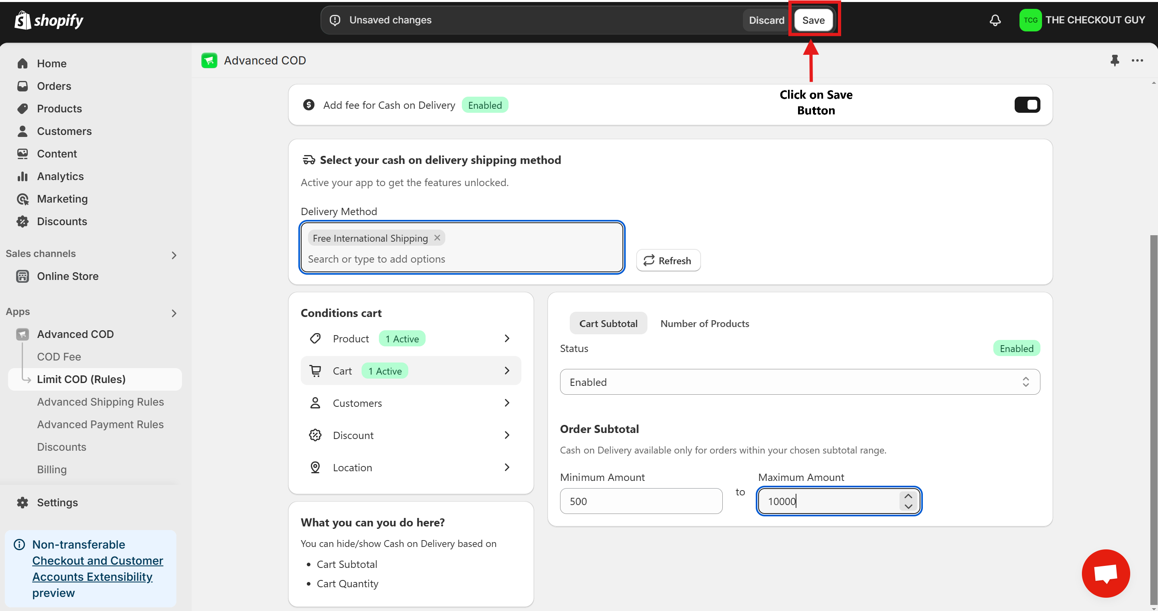Viewport: 1158px width, 611px height.
Task: Click THE CHECKOUT GUY account name
Action: coord(1095,20)
